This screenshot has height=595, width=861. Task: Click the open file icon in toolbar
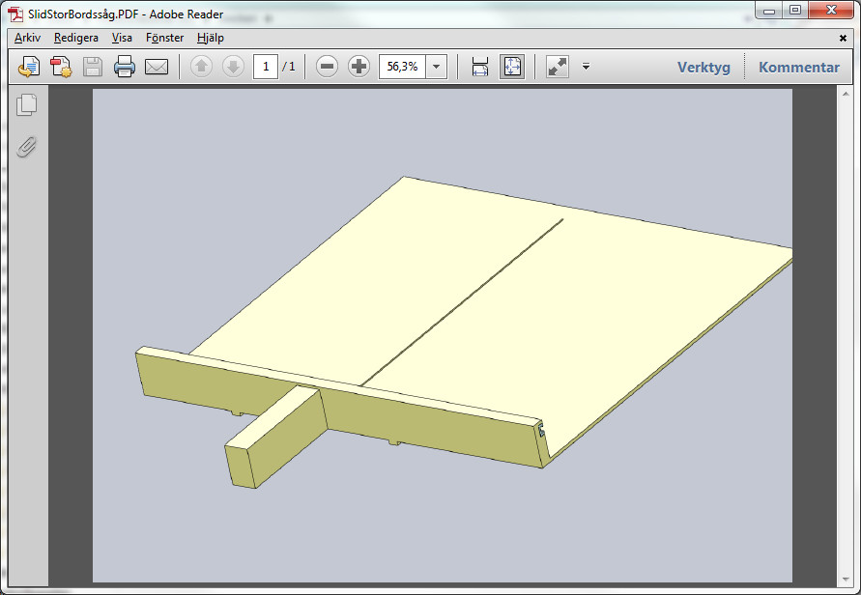coord(30,67)
